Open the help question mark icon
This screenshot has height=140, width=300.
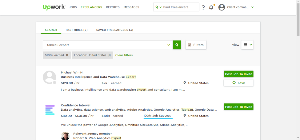tap(203, 7)
